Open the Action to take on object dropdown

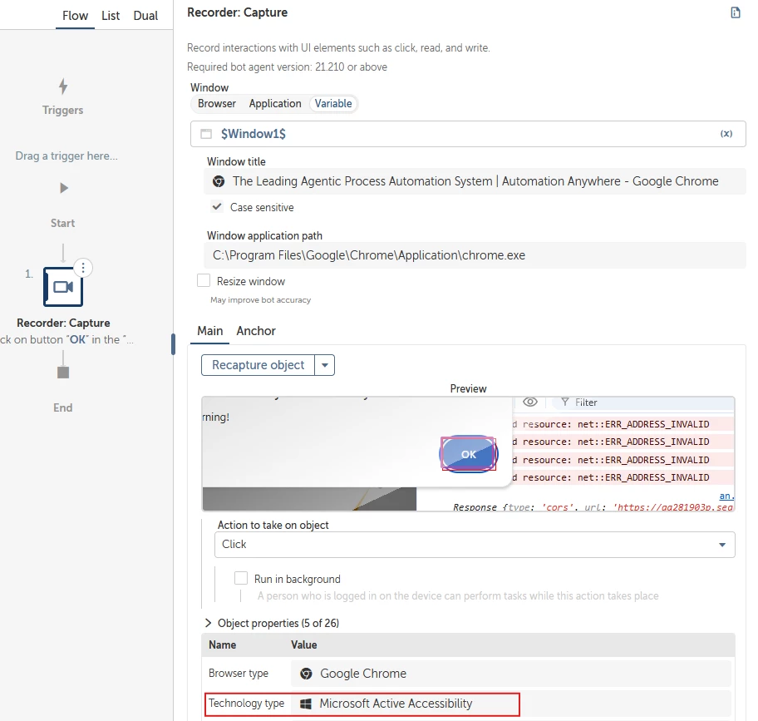(475, 545)
